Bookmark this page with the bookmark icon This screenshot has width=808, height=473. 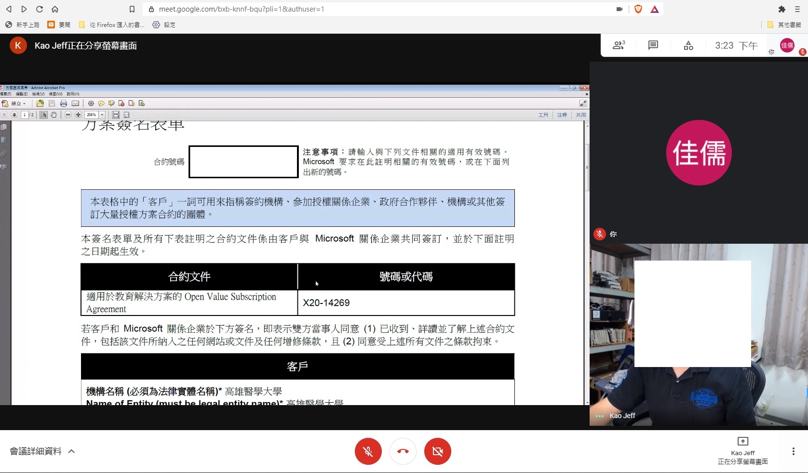pyautogui.click(x=132, y=9)
